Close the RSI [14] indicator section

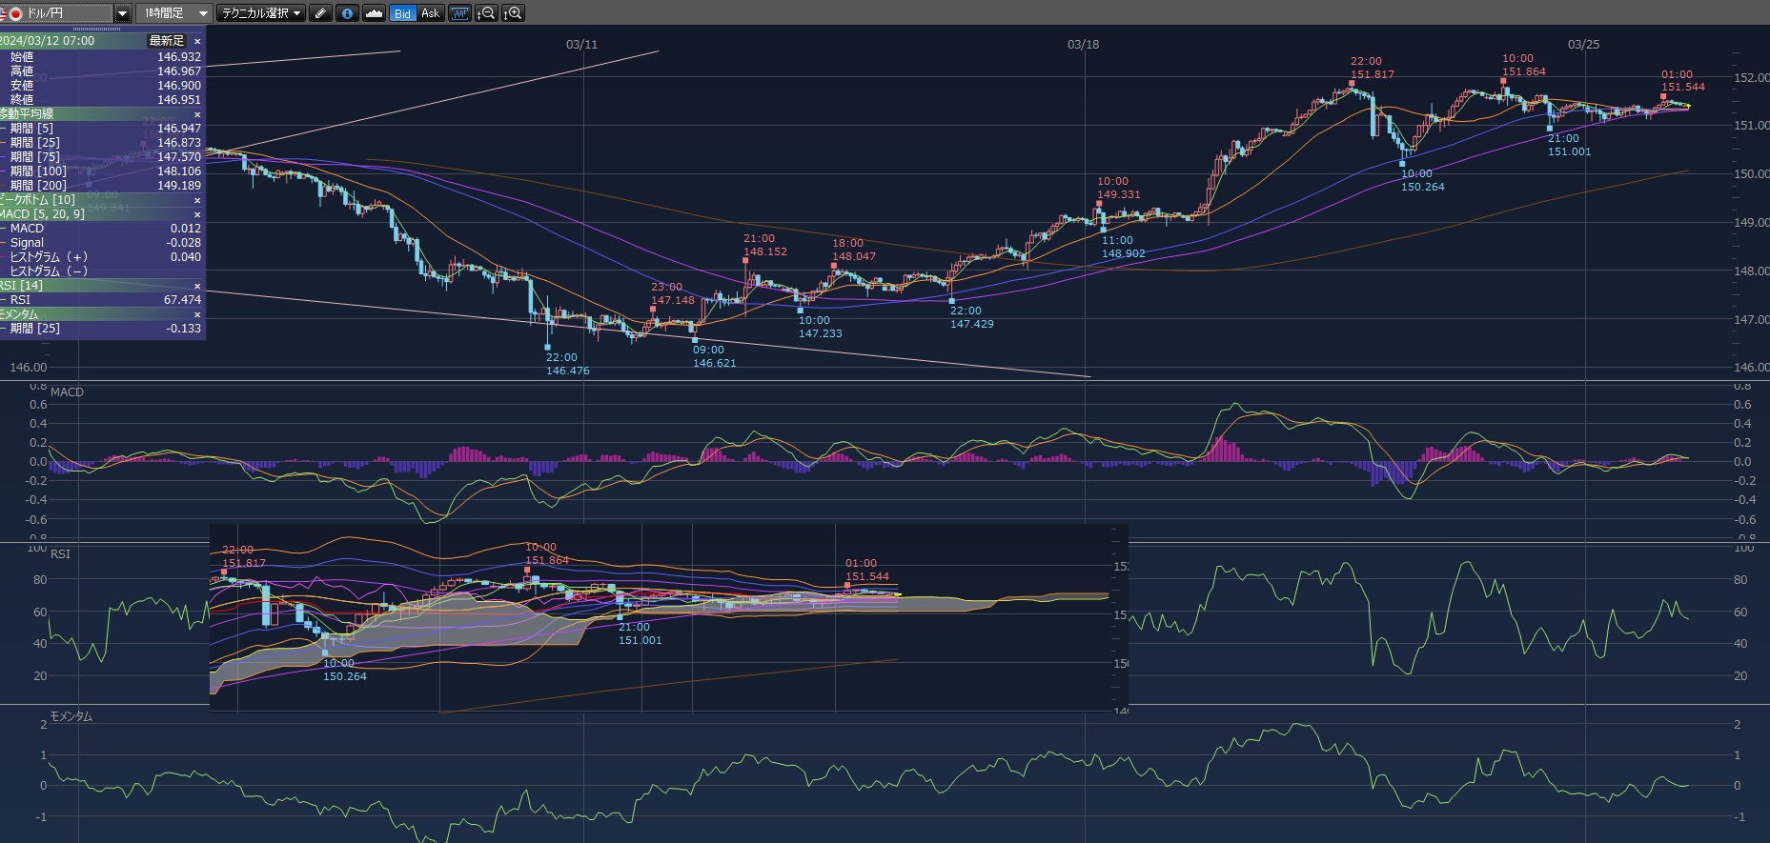coord(197,286)
